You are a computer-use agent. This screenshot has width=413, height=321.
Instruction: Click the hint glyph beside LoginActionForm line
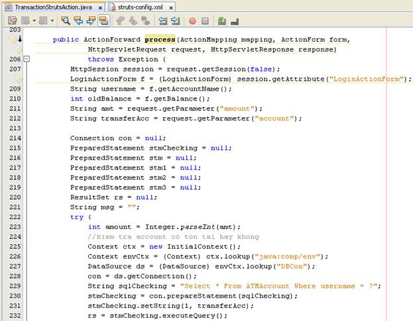pos(18,79)
